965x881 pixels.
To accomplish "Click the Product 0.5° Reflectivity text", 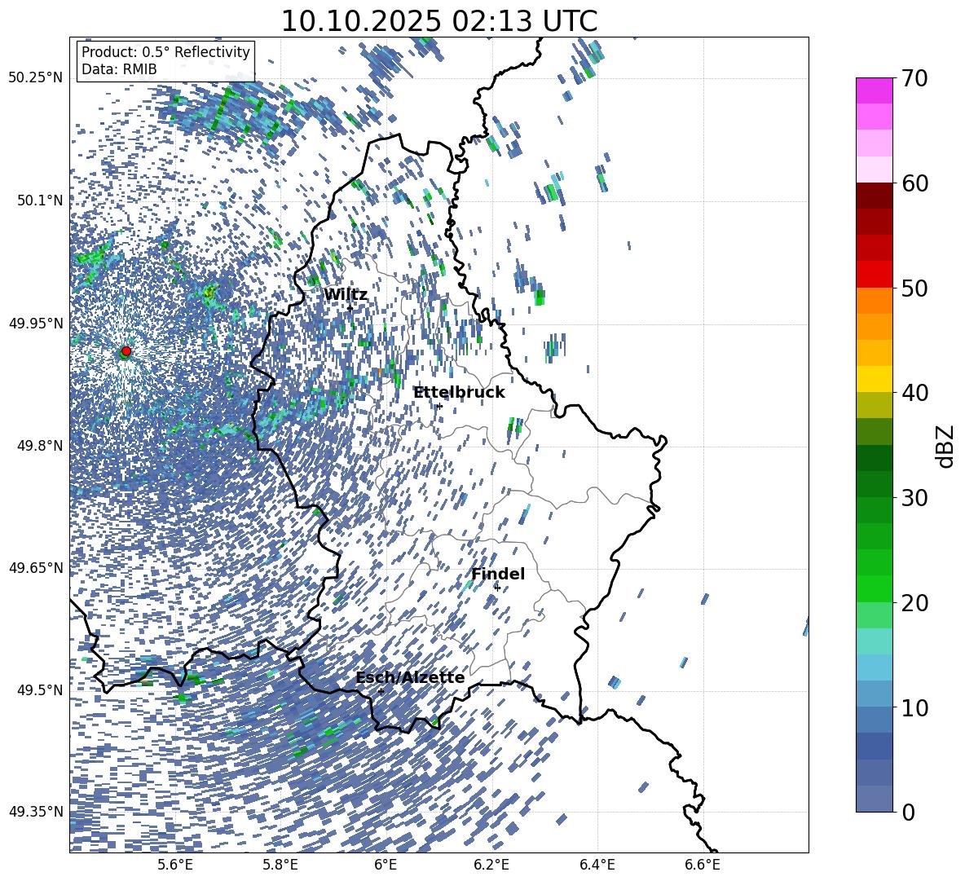I will (x=165, y=52).
